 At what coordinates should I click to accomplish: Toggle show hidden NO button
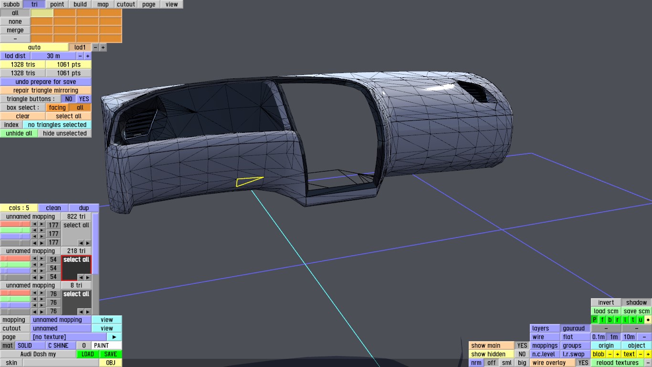point(522,354)
